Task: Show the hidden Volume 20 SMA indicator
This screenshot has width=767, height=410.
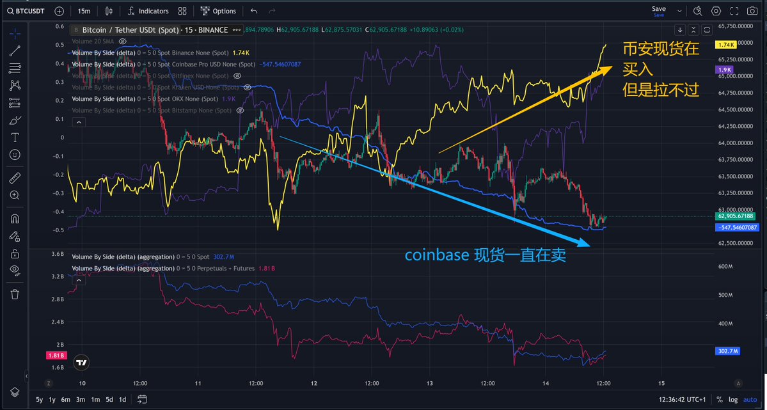Action: 123,41
